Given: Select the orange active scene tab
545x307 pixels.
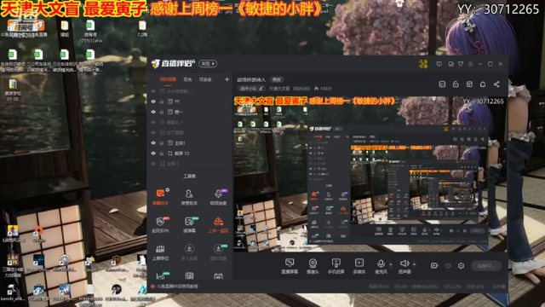Looking at the screenshot, I should (168, 79).
